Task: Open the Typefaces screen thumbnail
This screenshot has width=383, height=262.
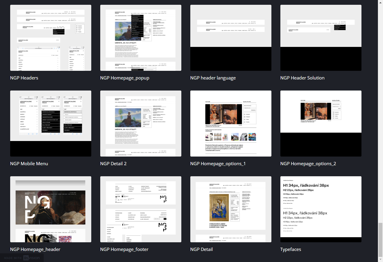Action: click(x=321, y=209)
